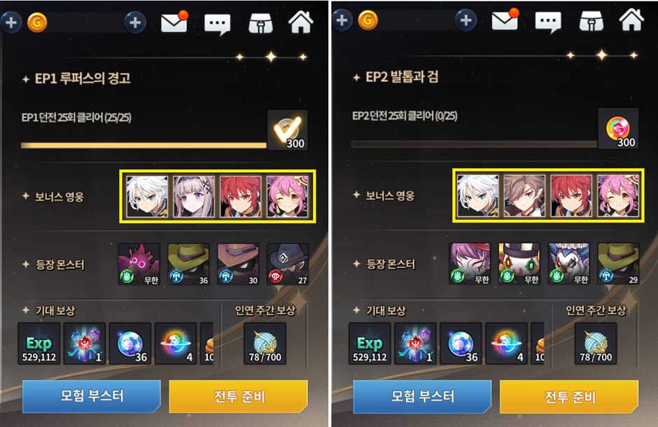This screenshot has width=658, height=427.
Task: Open the inventory bag icon in left panel
Action: [x=260, y=23]
